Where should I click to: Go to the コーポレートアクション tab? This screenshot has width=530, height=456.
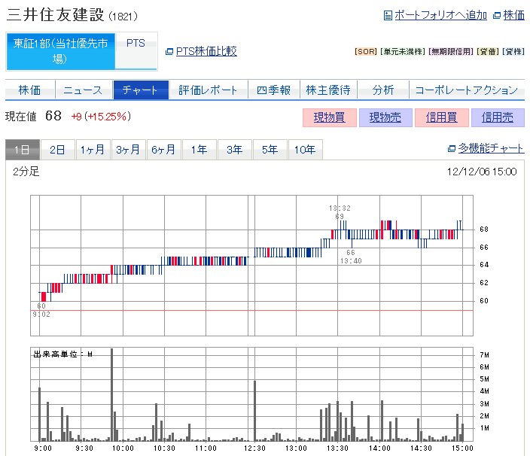pyautogui.click(x=467, y=90)
